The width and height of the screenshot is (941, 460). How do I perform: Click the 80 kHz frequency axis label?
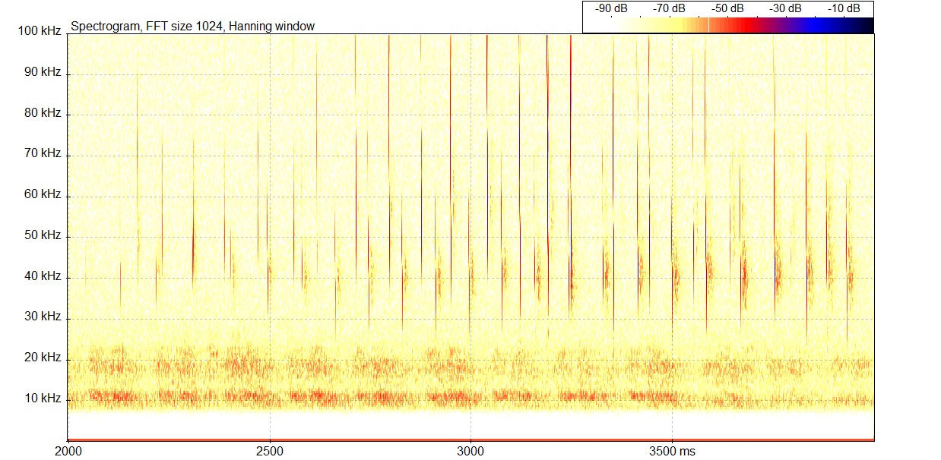[42, 113]
